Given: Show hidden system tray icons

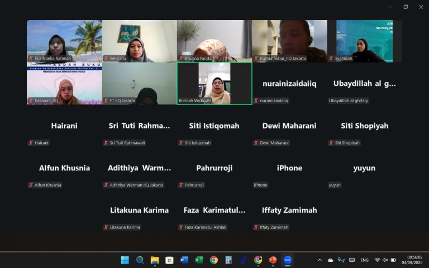Looking at the screenshot, I should [x=320, y=260].
